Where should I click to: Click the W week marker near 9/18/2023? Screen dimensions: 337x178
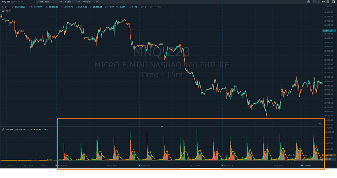tap(139, 165)
